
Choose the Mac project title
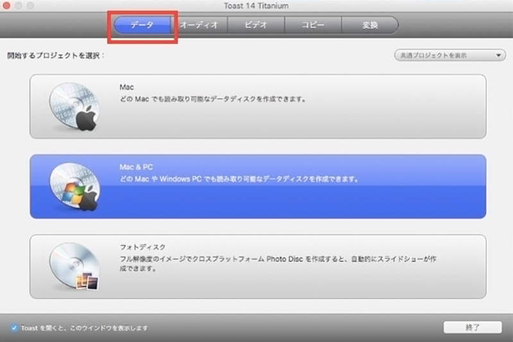[x=126, y=87]
